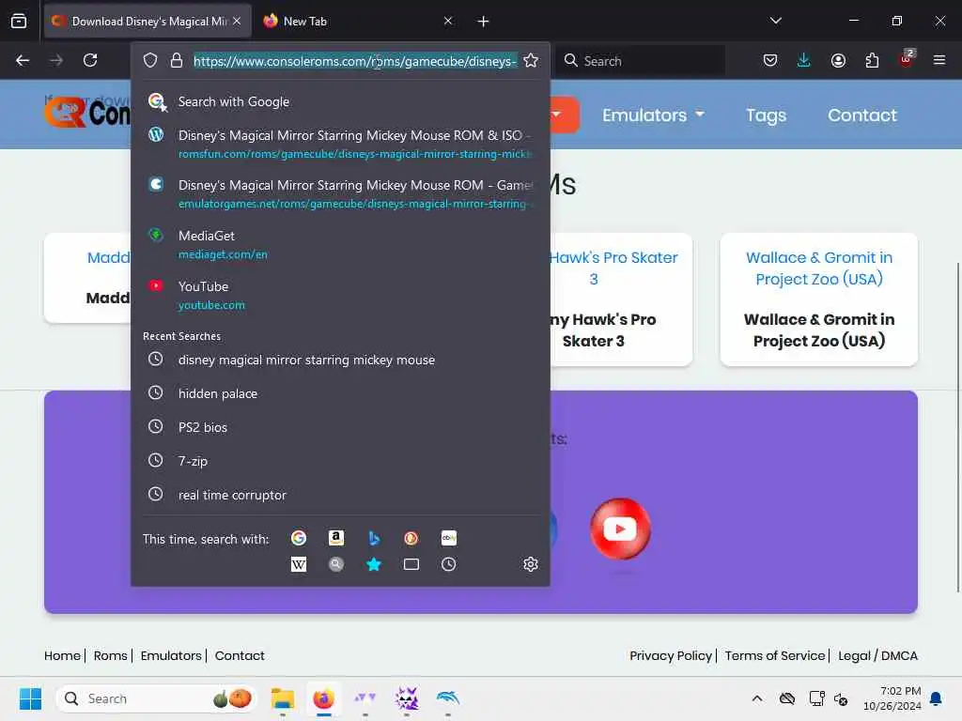Close the Download Disney's Magical Mirror tab
Viewport: 962px width, 721px height.
(x=237, y=22)
